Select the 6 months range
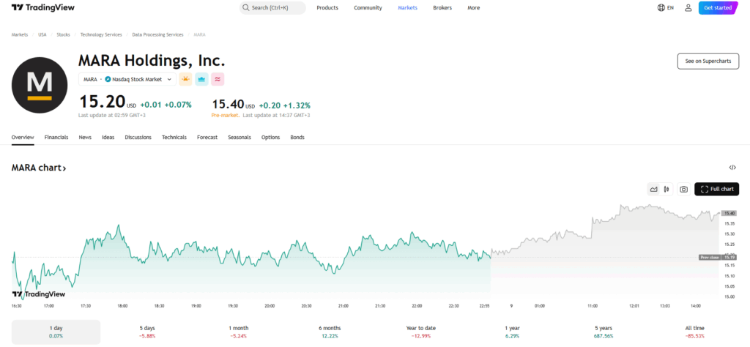The image size is (750, 347). coord(330,332)
